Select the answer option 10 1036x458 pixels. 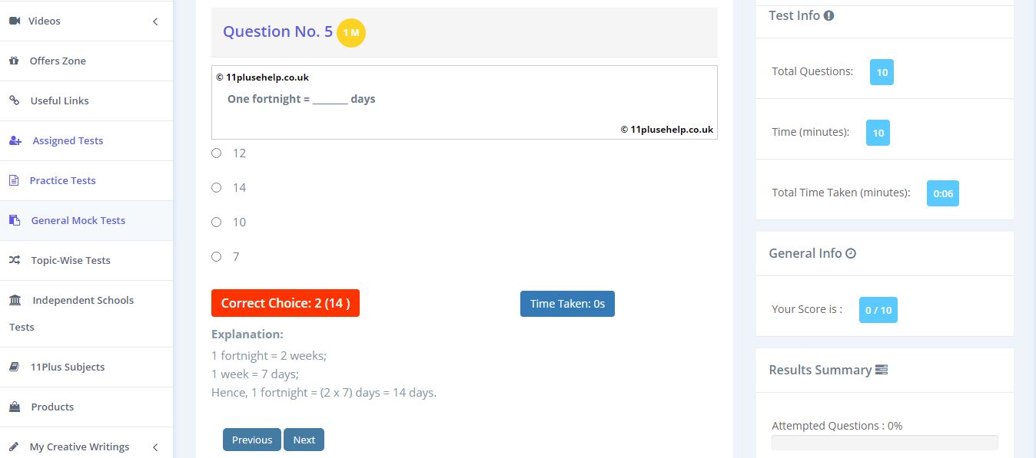pyautogui.click(x=217, y=222)
